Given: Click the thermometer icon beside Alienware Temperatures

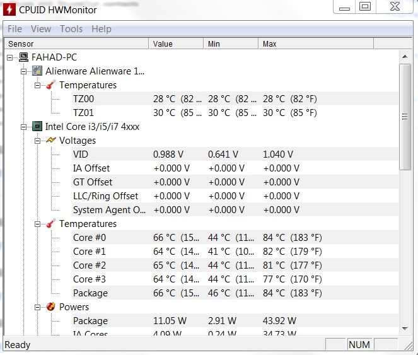Looking at the screenshot, I should pyautogui.click(x=50, y=85).
